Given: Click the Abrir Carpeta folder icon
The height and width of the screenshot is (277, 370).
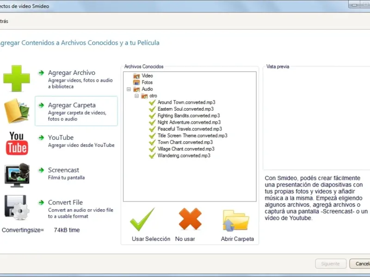Looking at the screenshot, I should [x=236, y=221].
